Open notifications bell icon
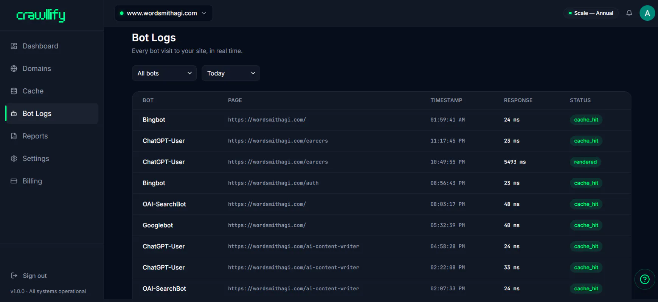This screenshot has width=658, height=302. click(629, 13)
